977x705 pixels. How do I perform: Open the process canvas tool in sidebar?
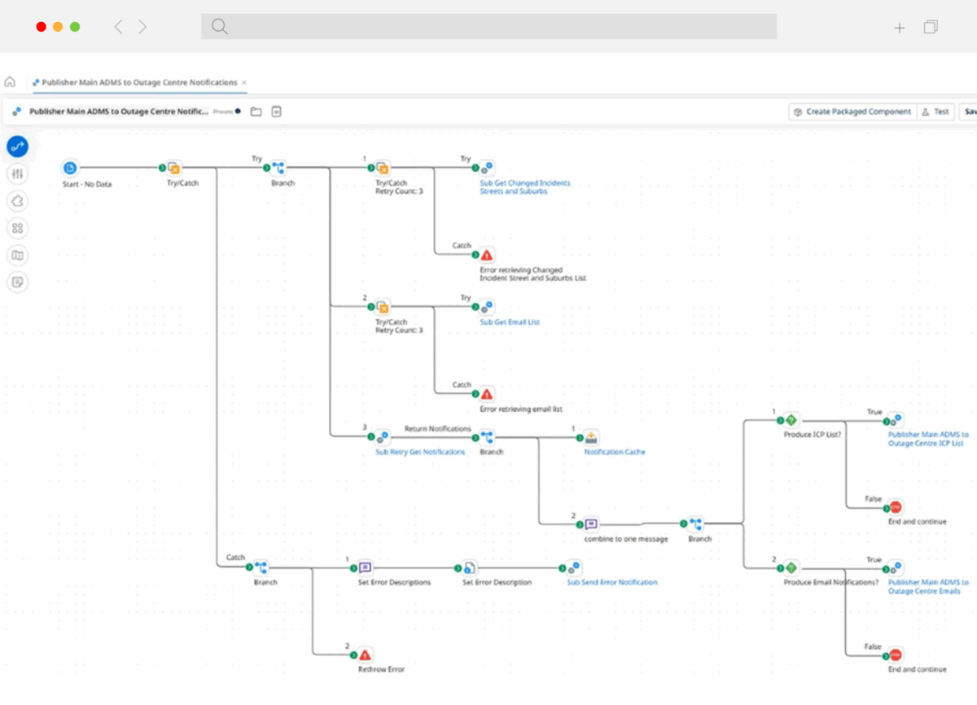tap(18, 147)
